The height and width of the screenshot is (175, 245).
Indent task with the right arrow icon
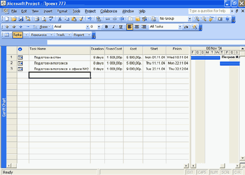[x=14, y=27]
